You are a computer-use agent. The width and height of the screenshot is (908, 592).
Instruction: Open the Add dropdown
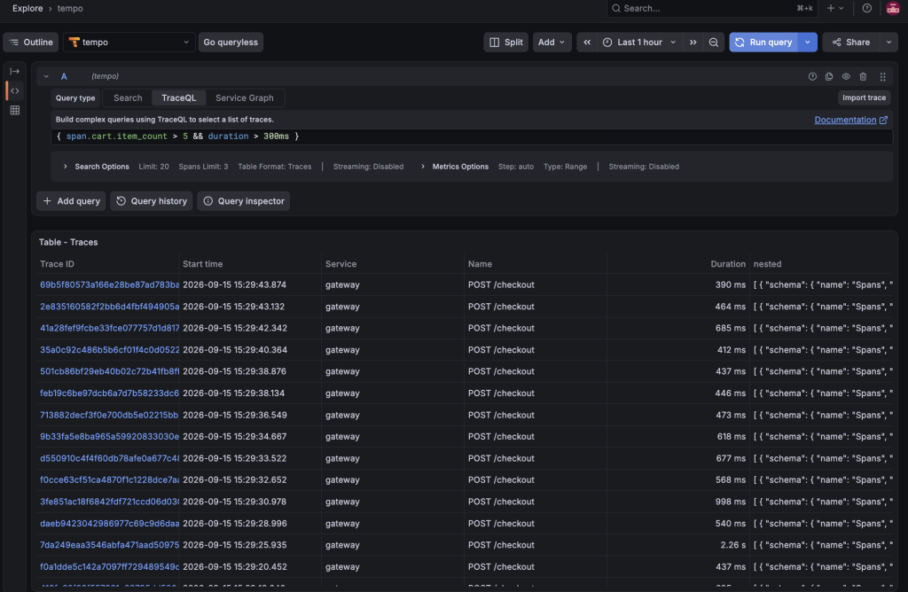pyautogui.click(x=552, y=43)
